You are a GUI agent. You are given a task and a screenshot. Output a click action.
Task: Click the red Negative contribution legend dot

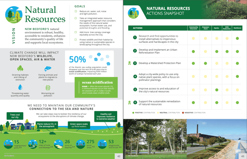183,113
